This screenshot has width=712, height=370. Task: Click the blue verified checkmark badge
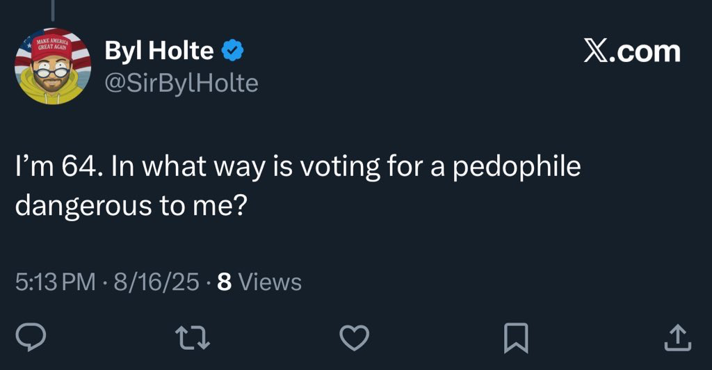click(232, 51)
